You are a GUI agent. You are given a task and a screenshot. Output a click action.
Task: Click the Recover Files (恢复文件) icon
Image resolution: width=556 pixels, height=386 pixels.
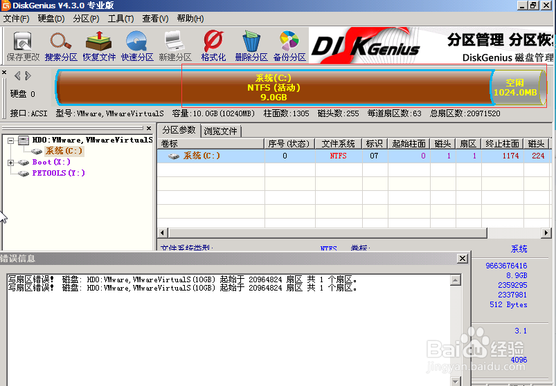(x=99, y=46)
